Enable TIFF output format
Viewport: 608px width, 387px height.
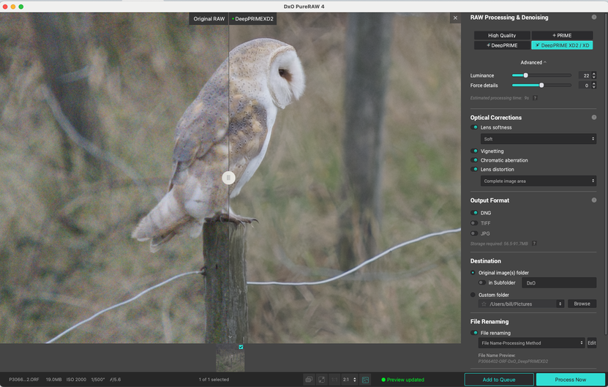pos(474,223)
